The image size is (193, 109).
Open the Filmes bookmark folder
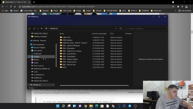[x=54, y=11]
